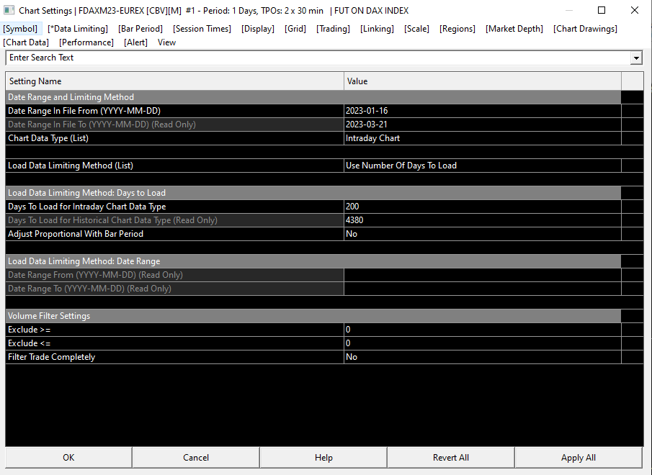
Task: Click the Date Range In File To value 2023-03-21
Action: [x=483, y=125]
